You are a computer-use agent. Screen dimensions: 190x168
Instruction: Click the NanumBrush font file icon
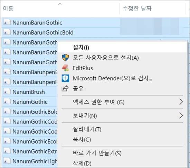7,92
